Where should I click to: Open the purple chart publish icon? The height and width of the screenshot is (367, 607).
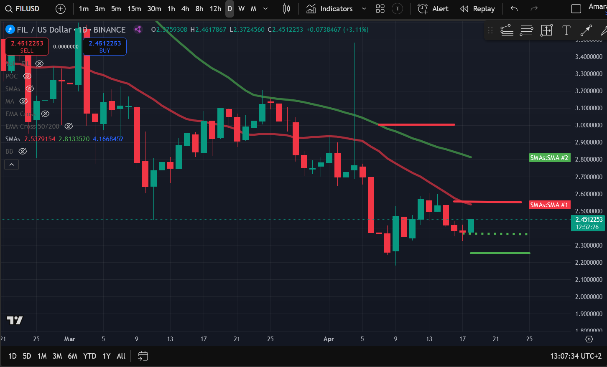[x=138, y=29]
